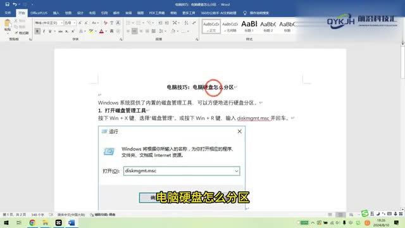
Task: Click the Paste clipboard icon
Action: [x=8, y=23]
